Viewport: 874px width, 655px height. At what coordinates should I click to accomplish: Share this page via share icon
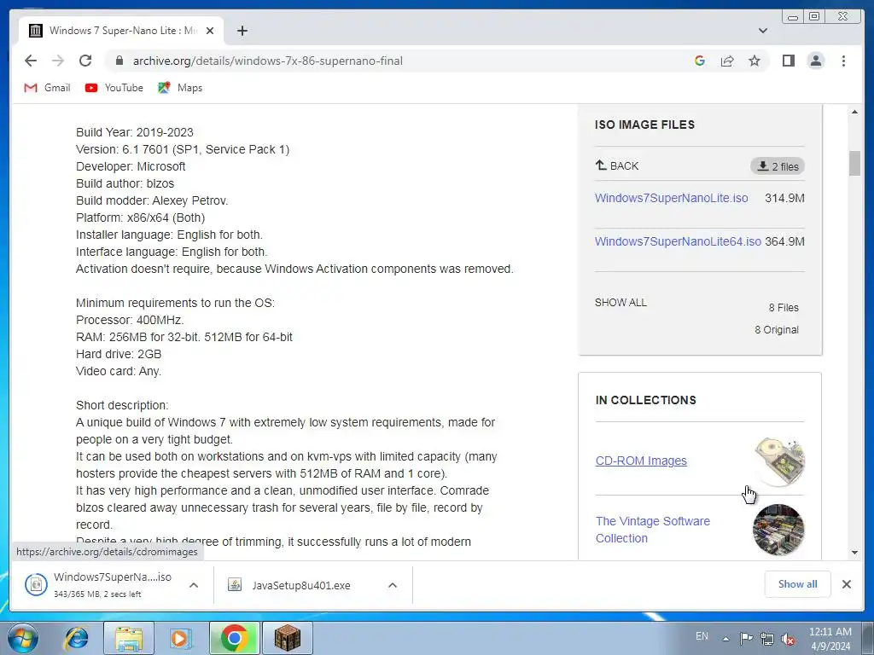(x=727, y=61)
